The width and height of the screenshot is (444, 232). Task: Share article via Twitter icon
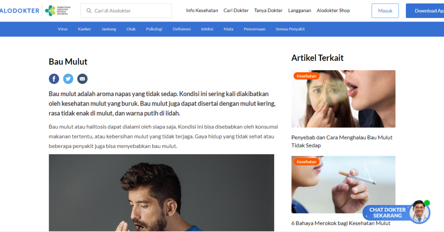68,78
